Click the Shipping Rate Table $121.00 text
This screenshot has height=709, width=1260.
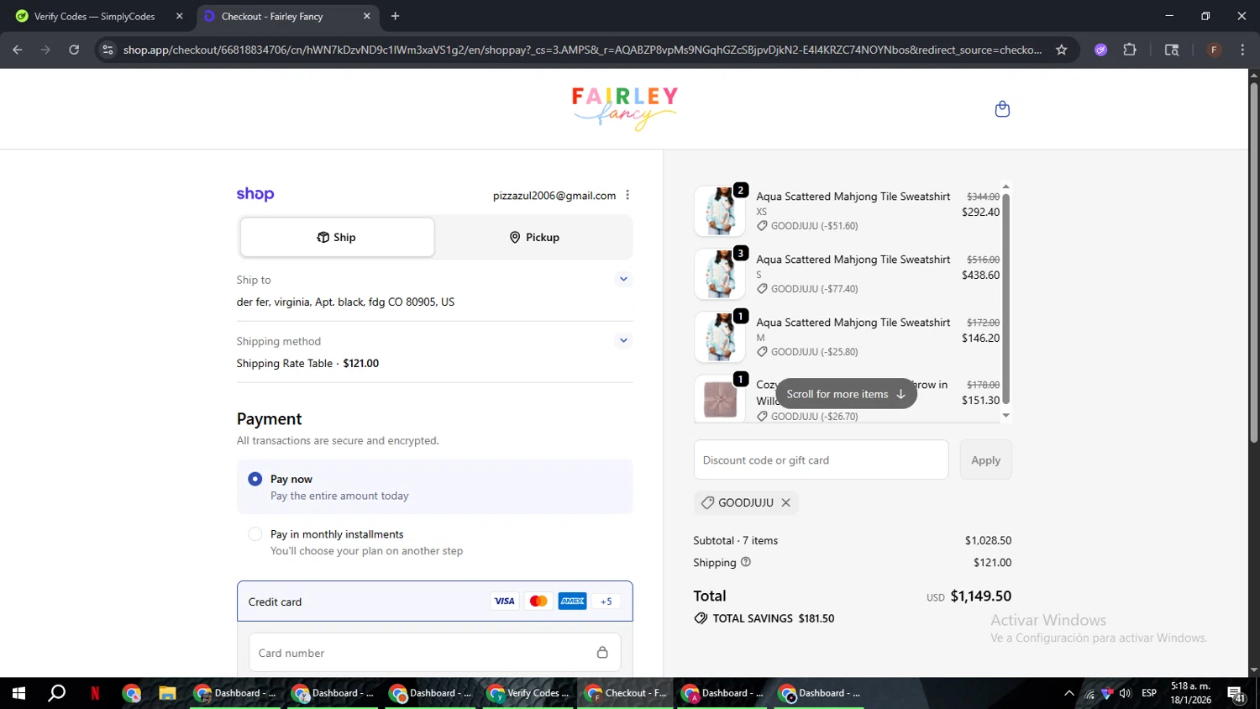click(x=307, y=363)
